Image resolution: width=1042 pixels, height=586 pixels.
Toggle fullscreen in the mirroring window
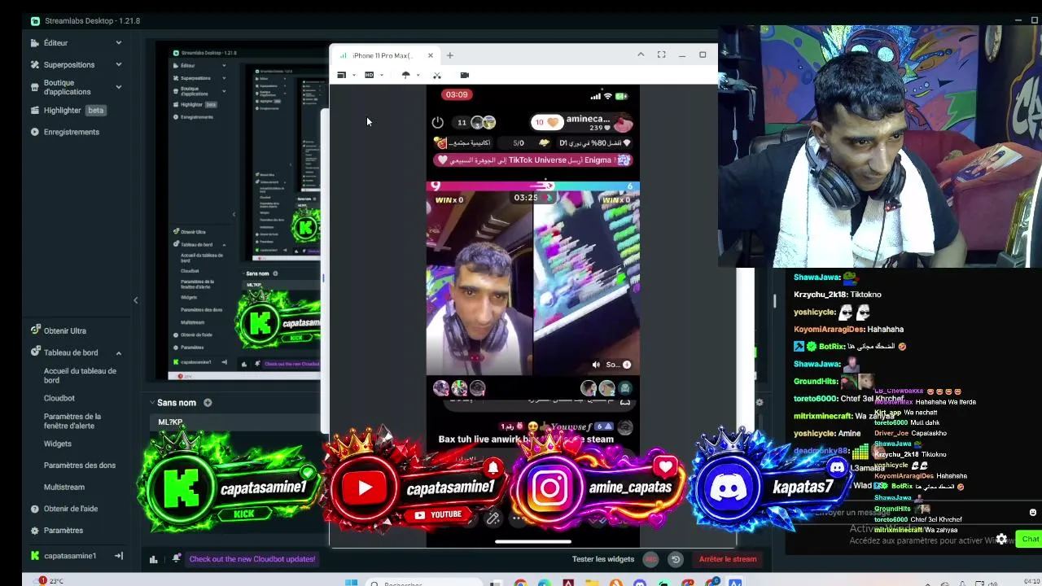tap(662, 55)
